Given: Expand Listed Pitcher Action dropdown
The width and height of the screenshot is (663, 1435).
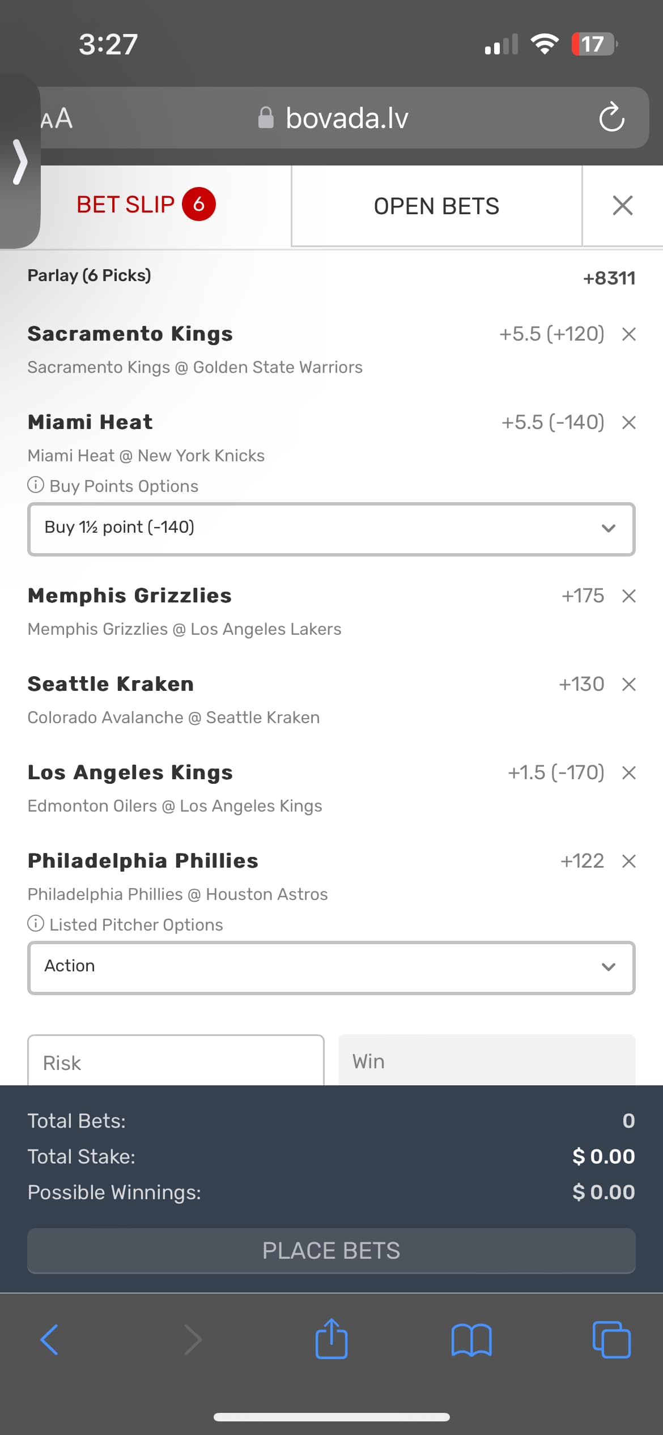Looking at the screenshot, I should (331, 967).
